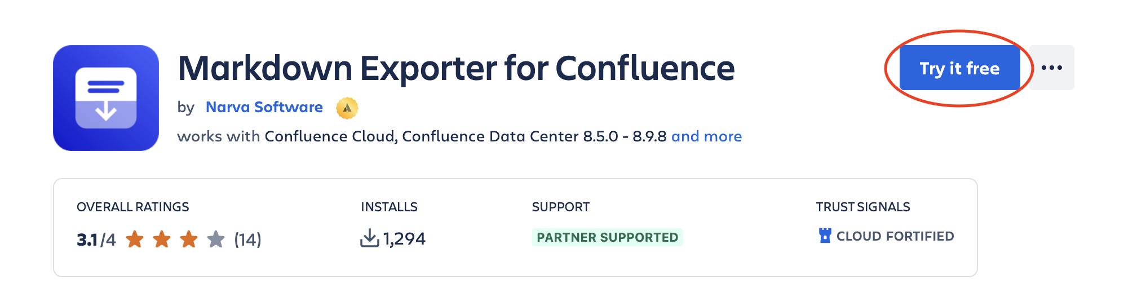Click the installs download icon
The height and width of the screenshot is (302, 1124).
pyautogui.click(x=369, y=238)
